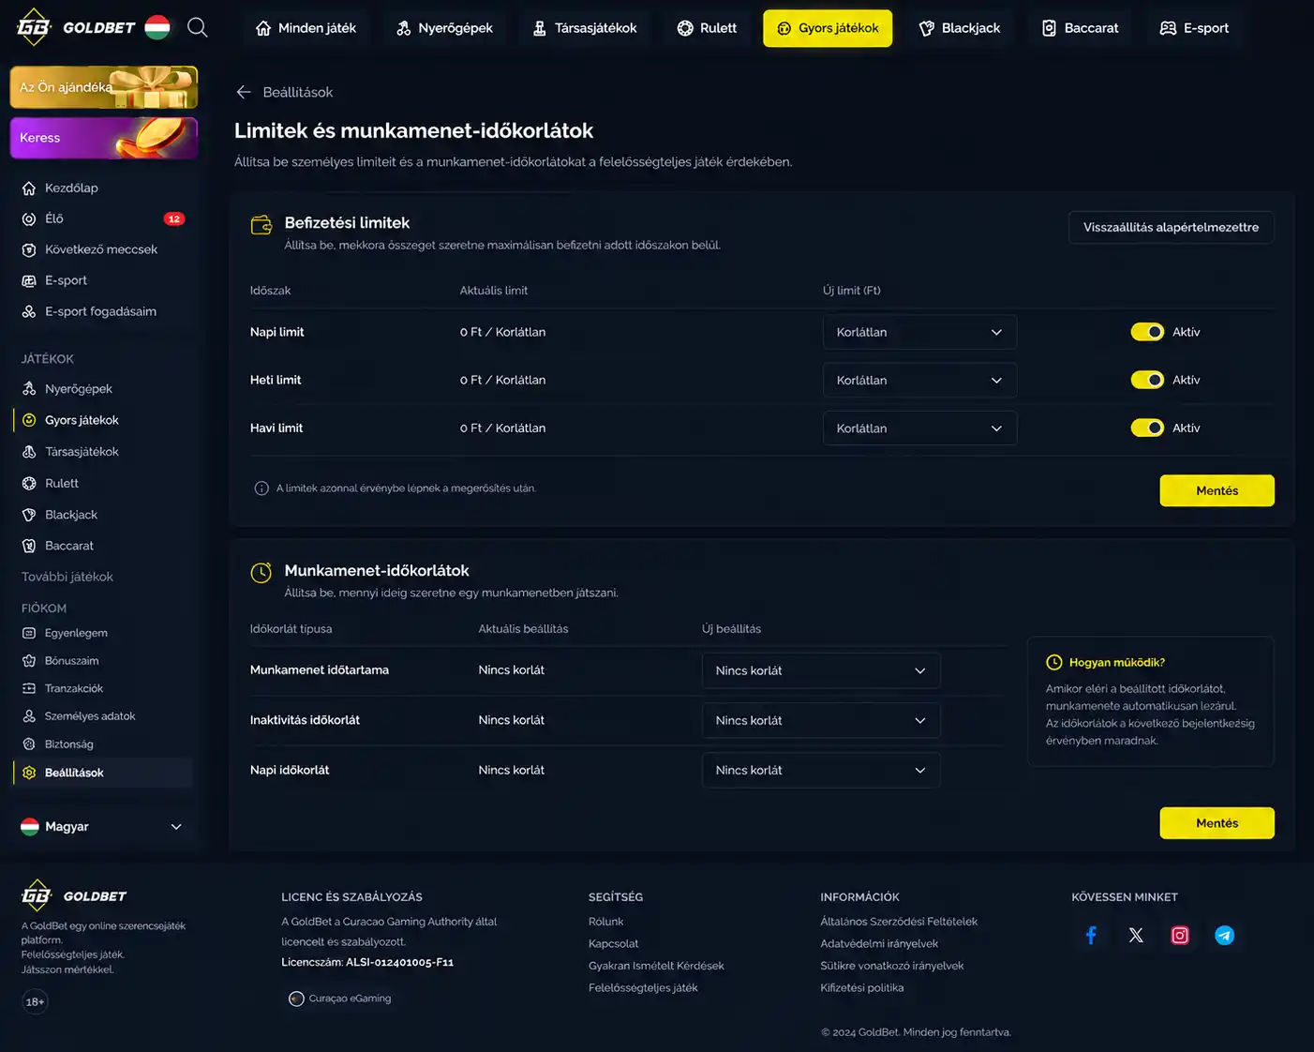Open Felelősségteljes játék footer link
Image resolution: width=1314 pixels, height=1052 pixels.
643,987
